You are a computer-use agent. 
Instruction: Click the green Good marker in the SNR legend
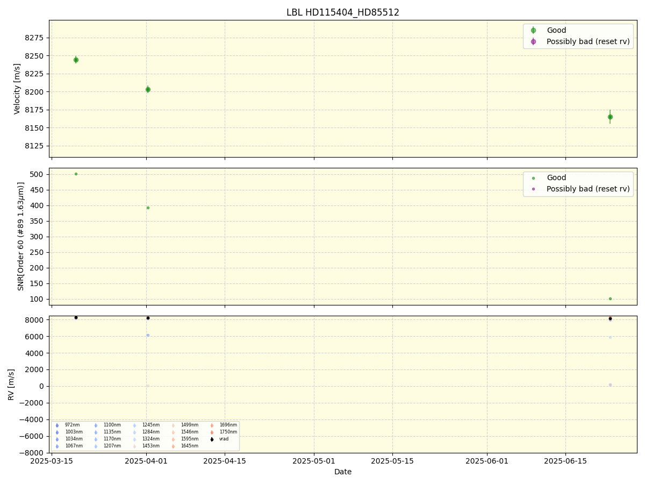(x=533, y=178)
